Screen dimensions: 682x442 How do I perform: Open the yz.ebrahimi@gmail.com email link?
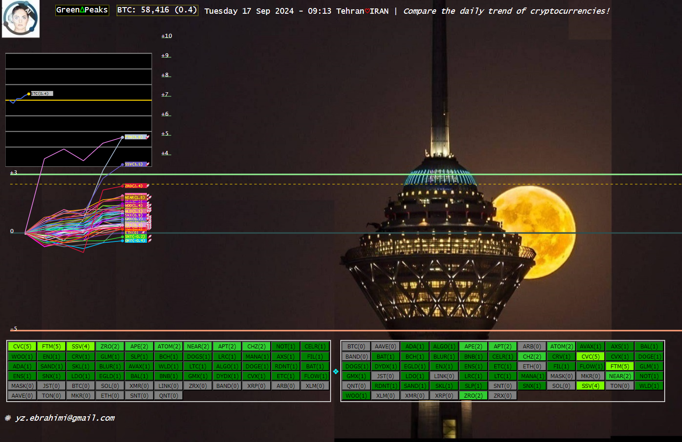pyautogui.click(x=65, y=418)
